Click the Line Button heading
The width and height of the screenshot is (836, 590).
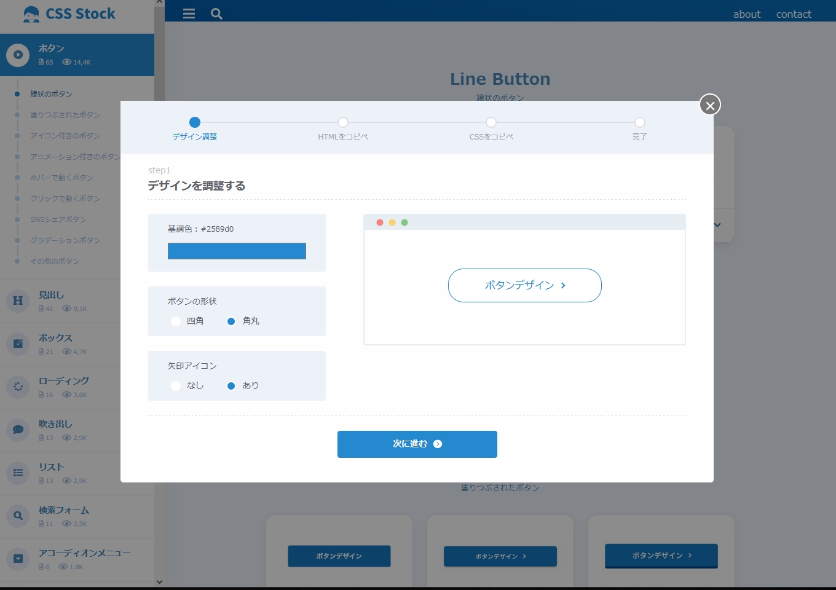click(500, 79)
